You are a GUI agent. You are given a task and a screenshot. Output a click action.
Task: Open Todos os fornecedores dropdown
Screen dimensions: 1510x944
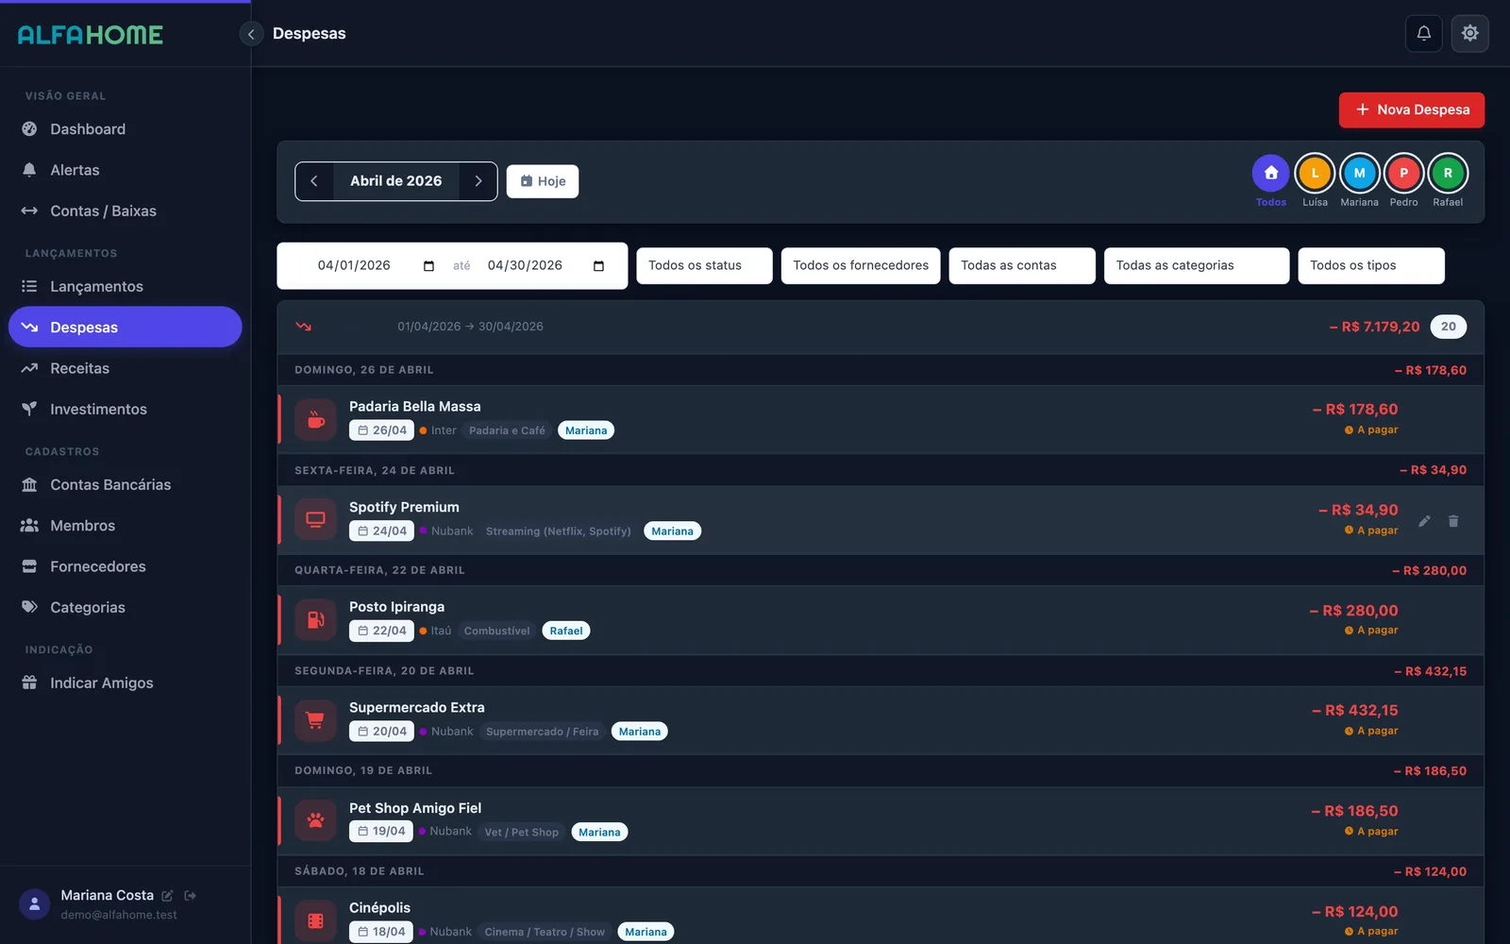pyautogui.click(x=861, y=266)
